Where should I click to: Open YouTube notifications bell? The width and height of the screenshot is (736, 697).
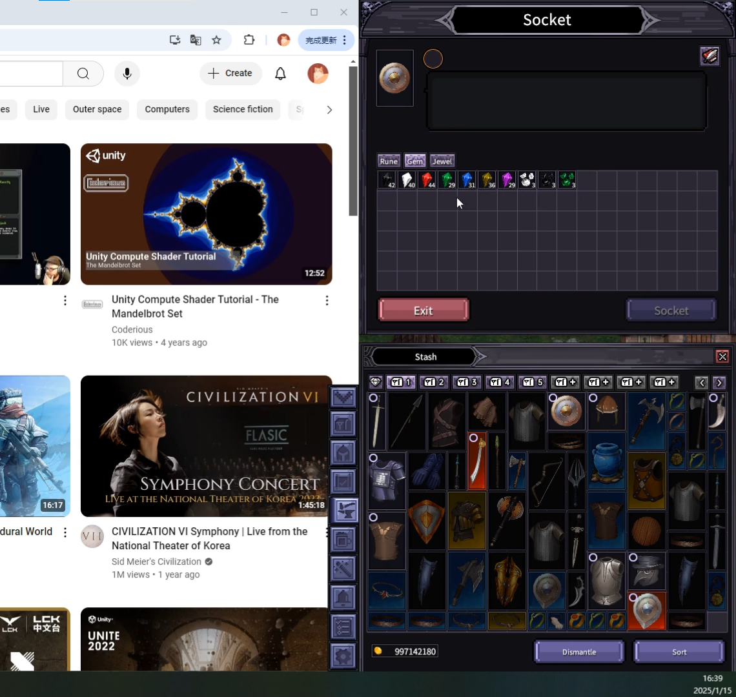click(x=280, y=74)
